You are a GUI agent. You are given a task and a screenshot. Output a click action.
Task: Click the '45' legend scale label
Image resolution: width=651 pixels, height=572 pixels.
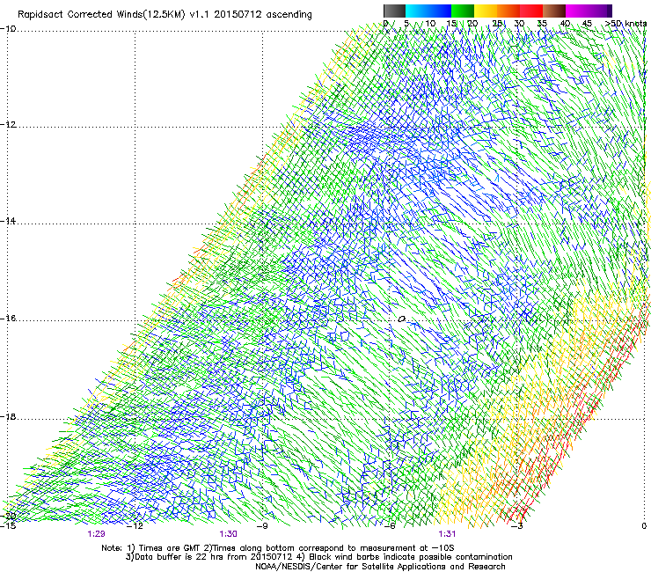coord(587,24)
